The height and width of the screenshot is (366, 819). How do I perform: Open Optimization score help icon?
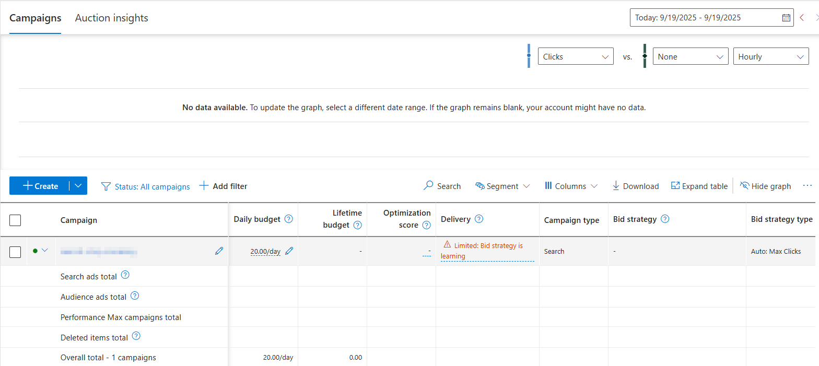[427, 225]
